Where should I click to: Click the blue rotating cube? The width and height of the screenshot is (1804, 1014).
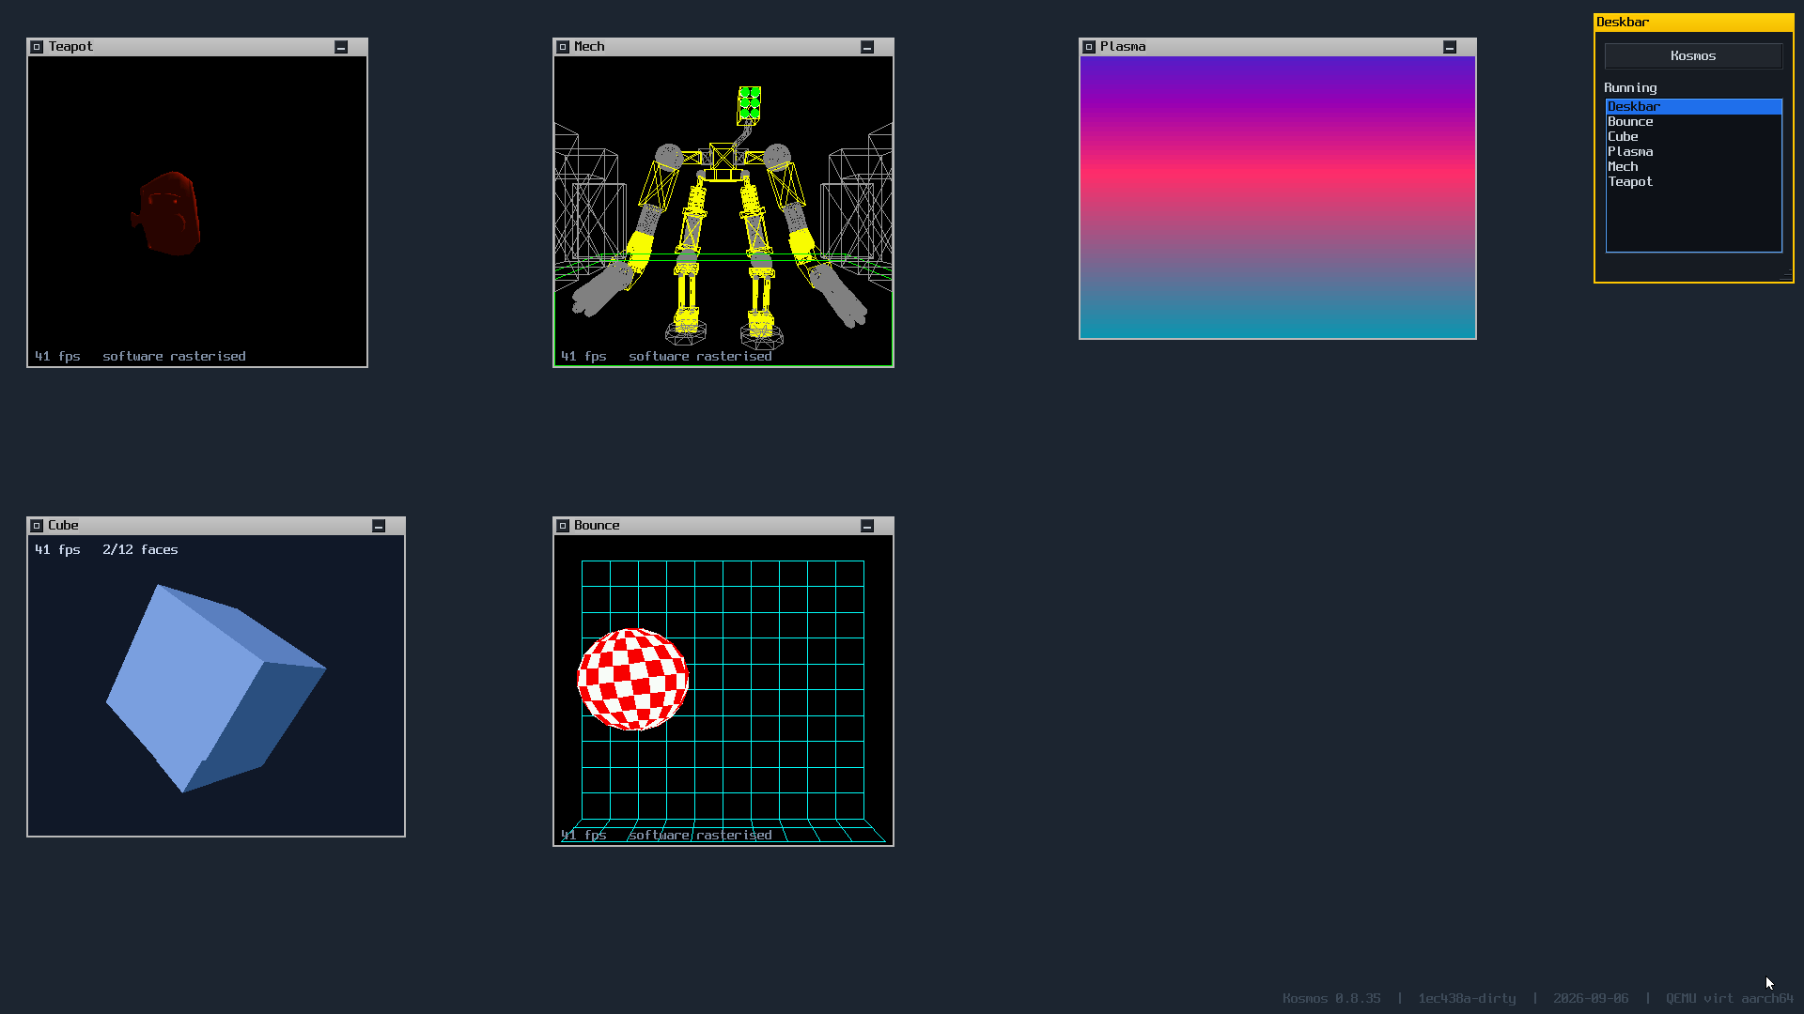tap(216, 688)
